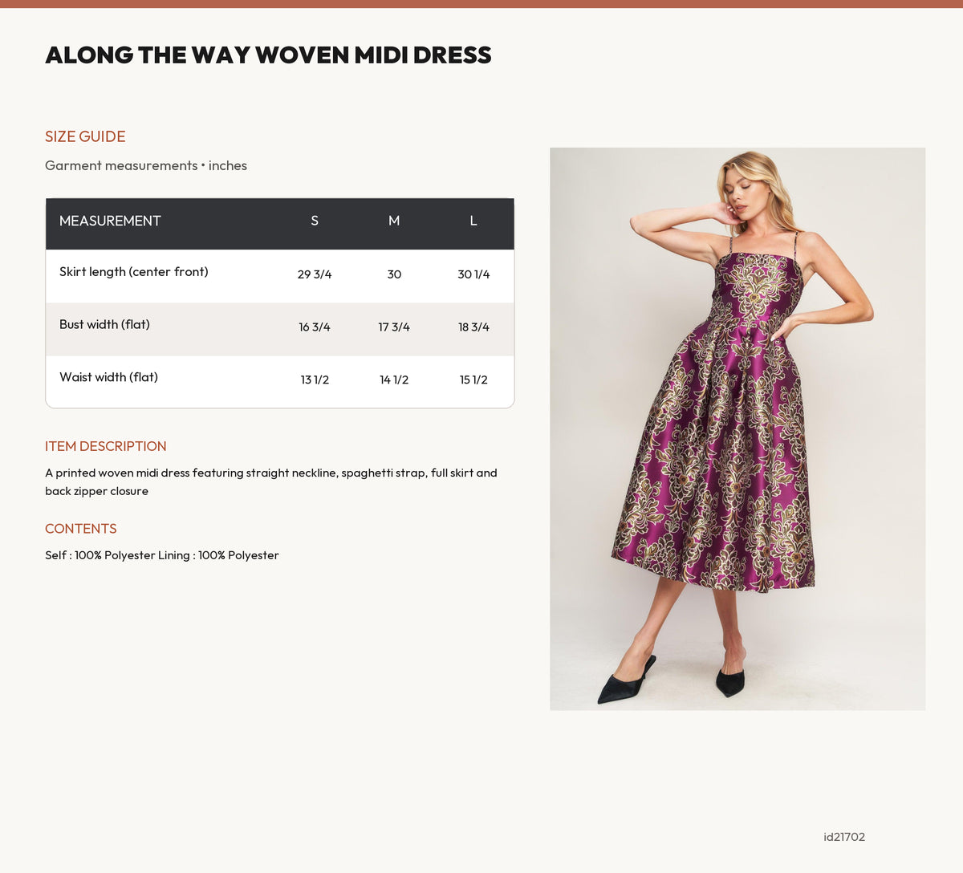Click the title 'ALONG THE WAY WOVEN MIDI DRESS'

point(268,55)
